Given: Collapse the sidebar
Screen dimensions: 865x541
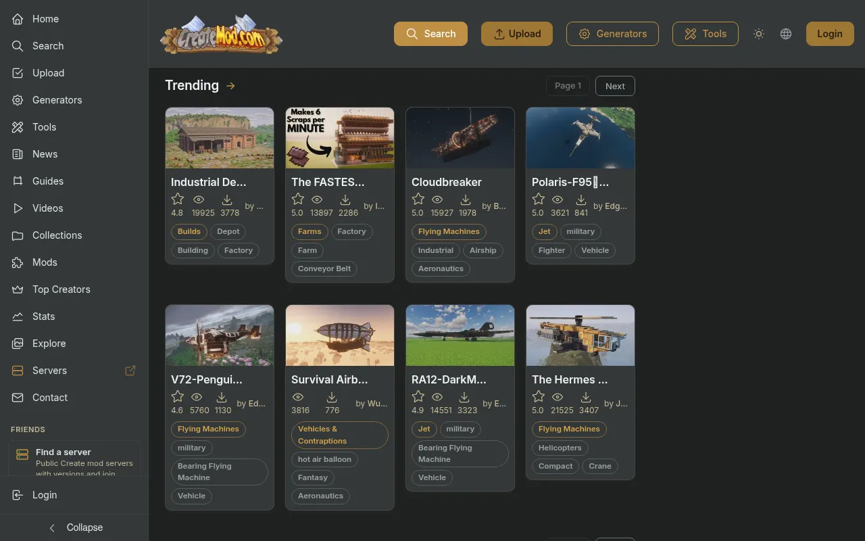Looking at the screenshot, I should click(x=74, y=527).
